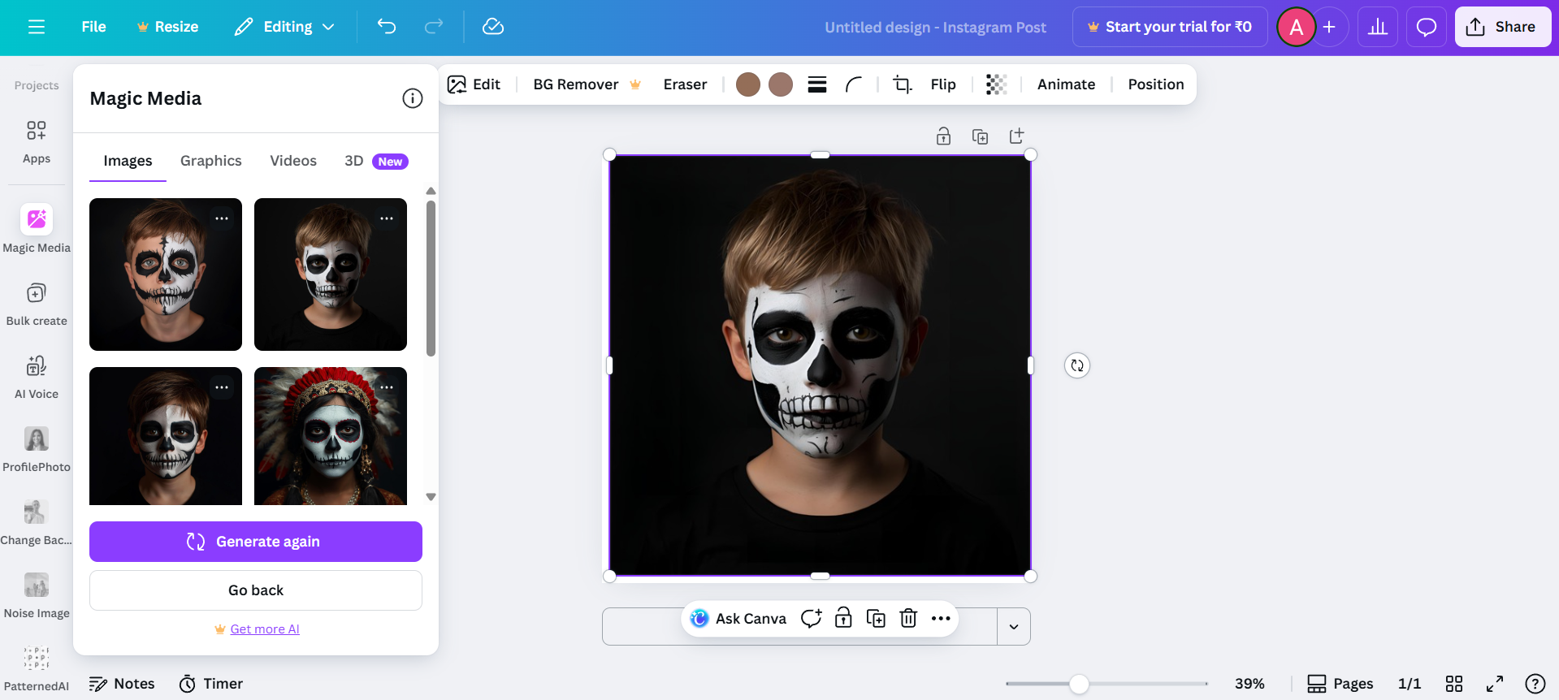Toggle grid view of pages
Image resolution: width=1559 pixels, height=700 pixels.
tap(1454, 684)
